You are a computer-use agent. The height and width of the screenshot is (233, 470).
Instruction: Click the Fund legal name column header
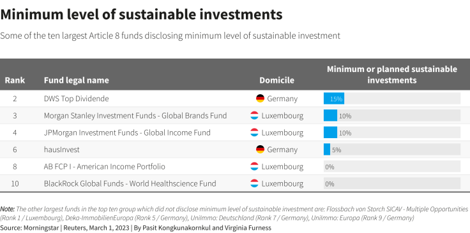77,80
